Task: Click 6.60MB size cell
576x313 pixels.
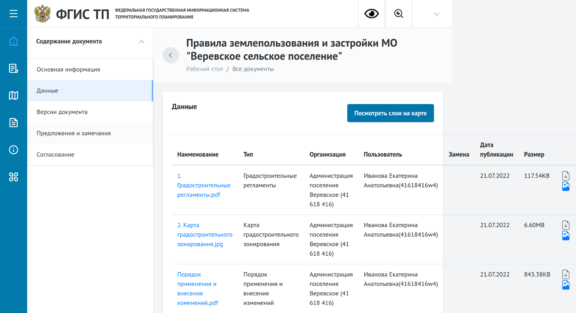Action: pyautogui.click(x=534, y=225)
